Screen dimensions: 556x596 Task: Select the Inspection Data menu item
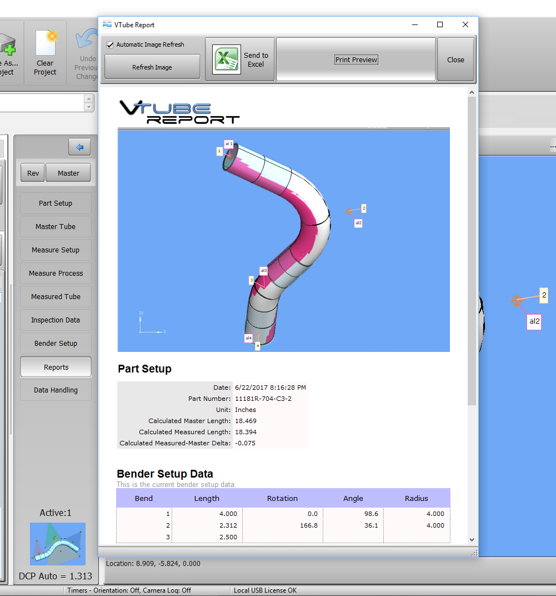click(x=56, y=320)
